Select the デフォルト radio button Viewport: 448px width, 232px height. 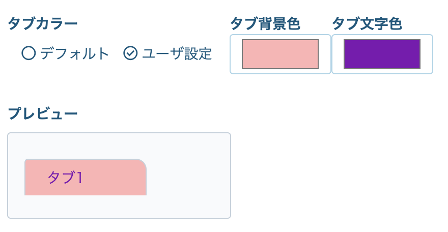click(x=29, y=53)
